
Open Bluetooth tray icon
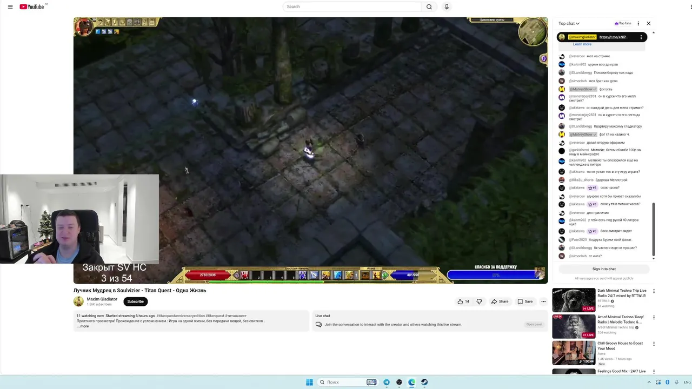[668, 382]
